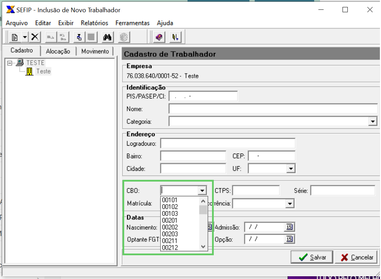Screen dimensions: 381x279
Task: Switch to the Movimento tab
Action: 95,51
